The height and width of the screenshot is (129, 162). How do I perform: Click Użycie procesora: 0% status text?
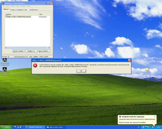(21, 57)
